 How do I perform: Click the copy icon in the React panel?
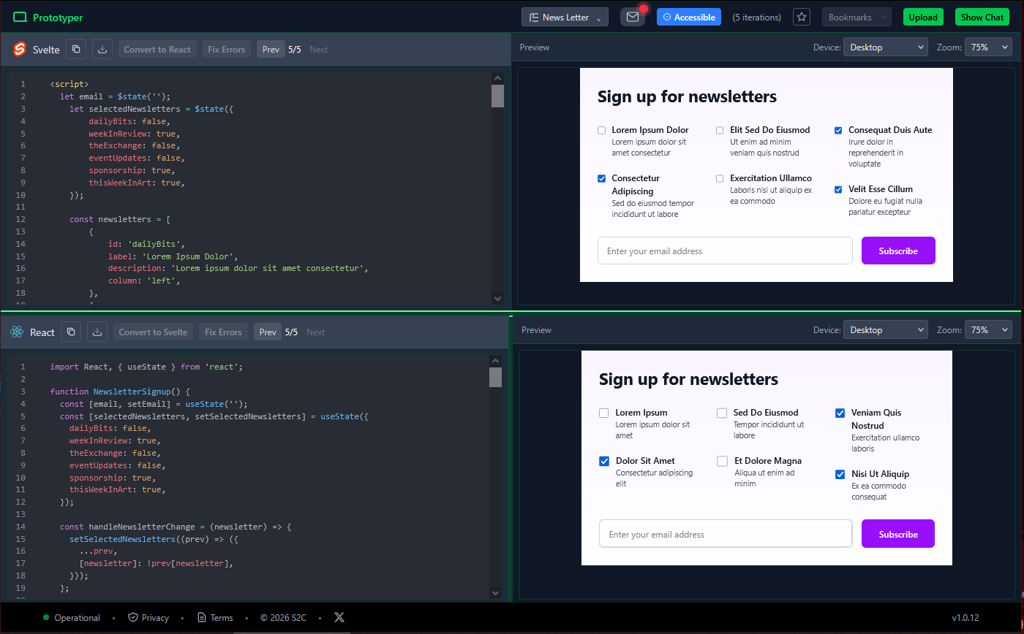pyautogui.click(x=71, y=332)
